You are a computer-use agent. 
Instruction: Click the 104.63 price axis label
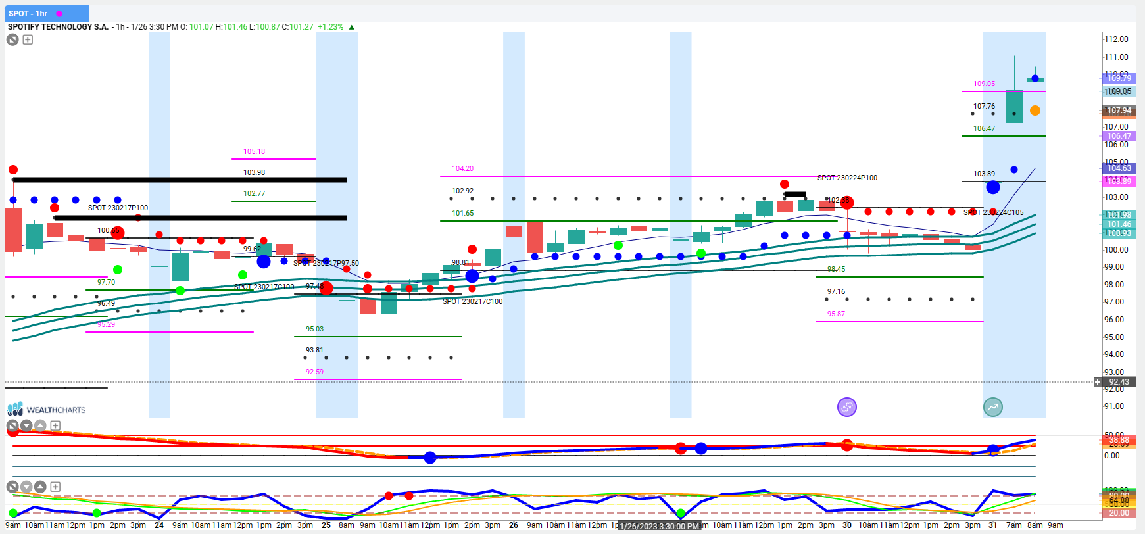[x=1119, y=168]
